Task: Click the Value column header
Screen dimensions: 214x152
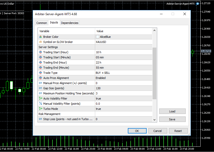Action: click(124, 31)
